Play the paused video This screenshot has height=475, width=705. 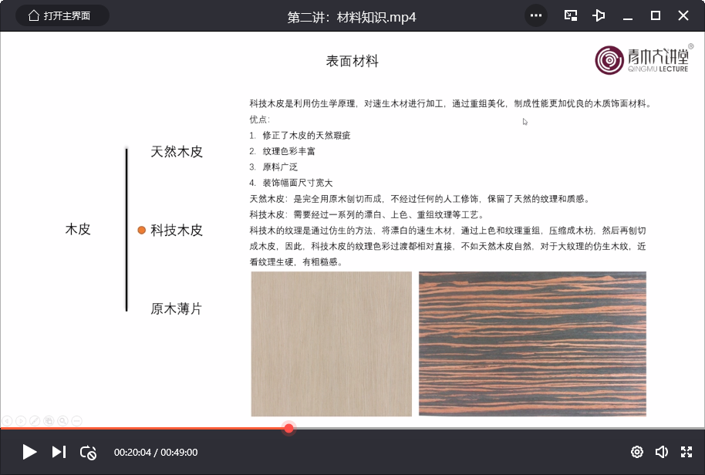(29, 452)
